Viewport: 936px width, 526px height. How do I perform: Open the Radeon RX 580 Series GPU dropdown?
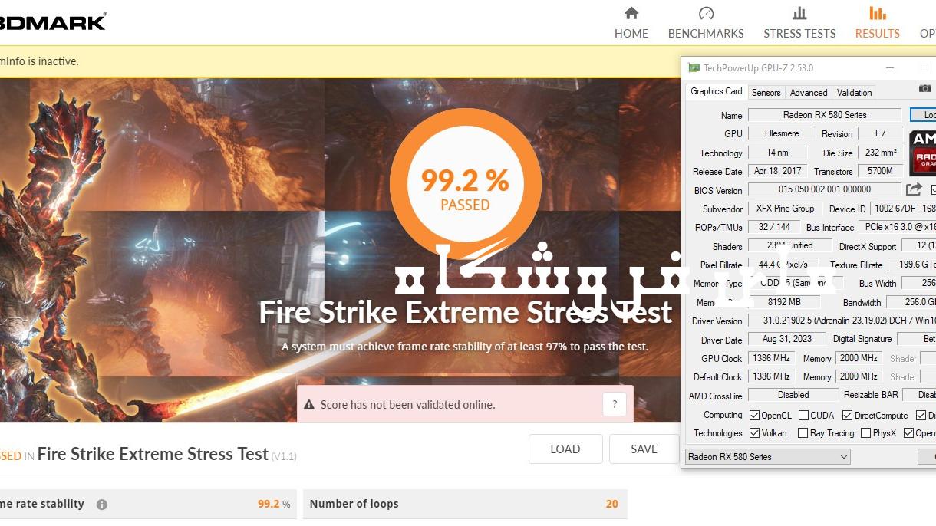767,457
